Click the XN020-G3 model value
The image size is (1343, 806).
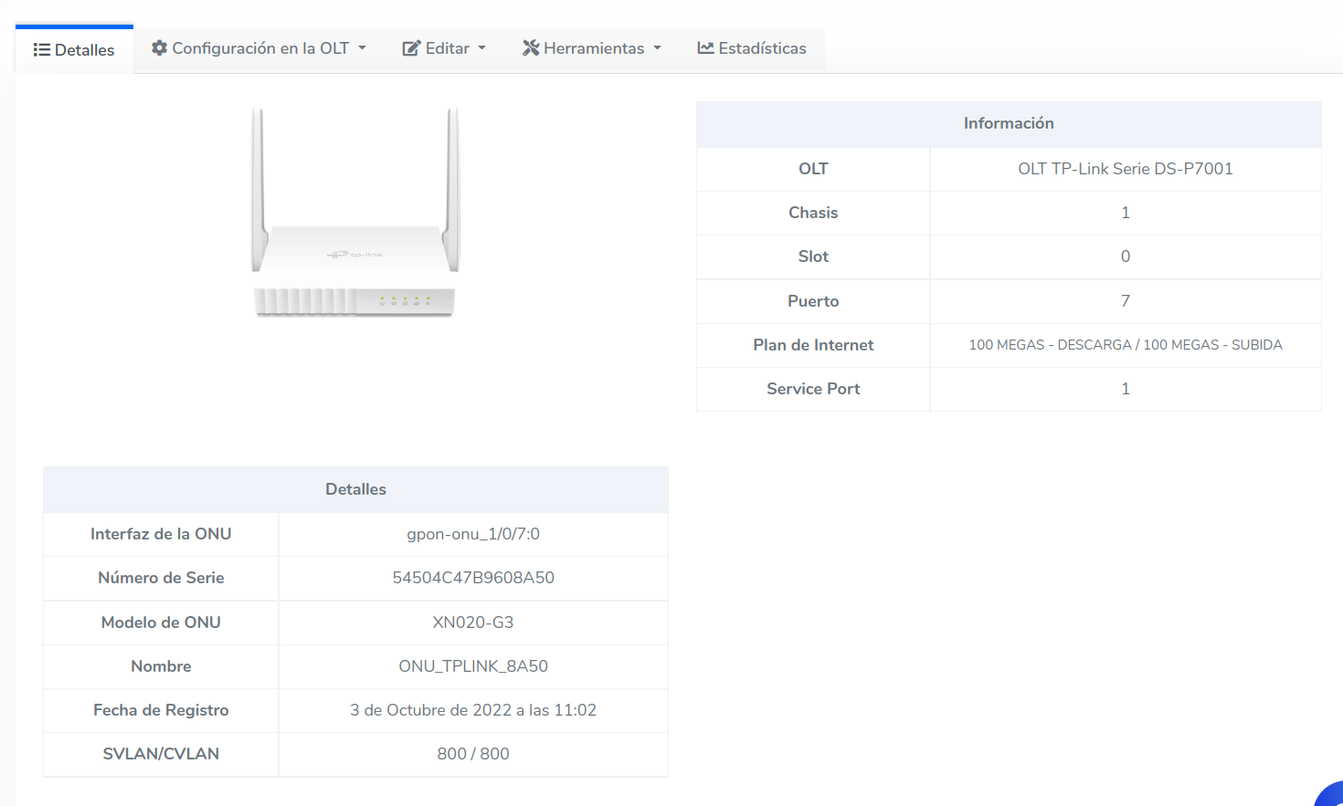(x=473, y=623)
